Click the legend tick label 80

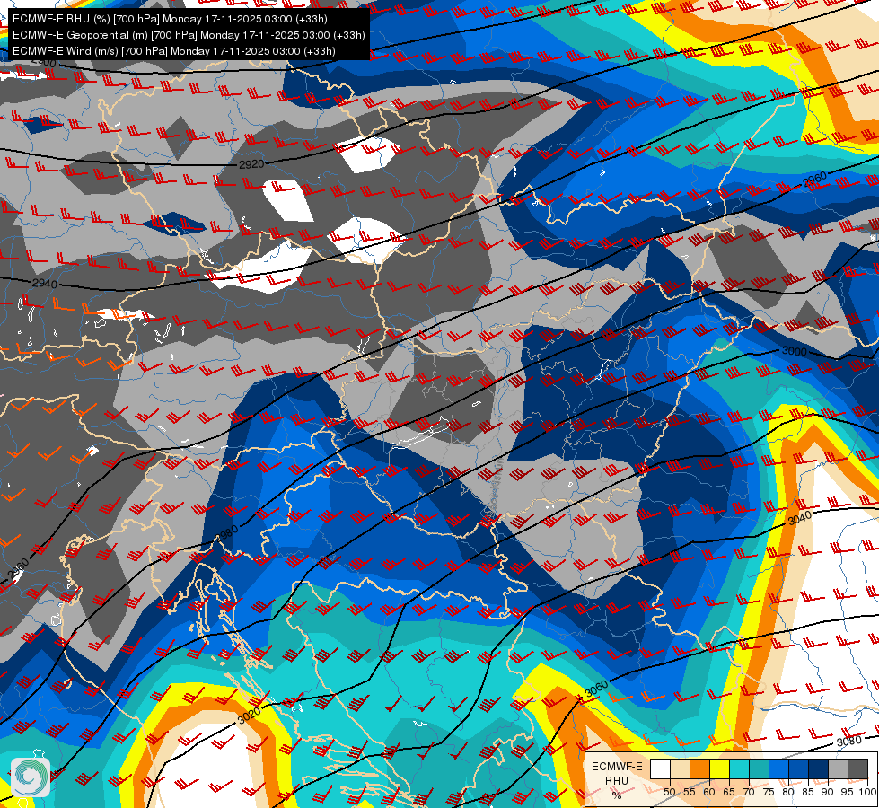point(788,792)
